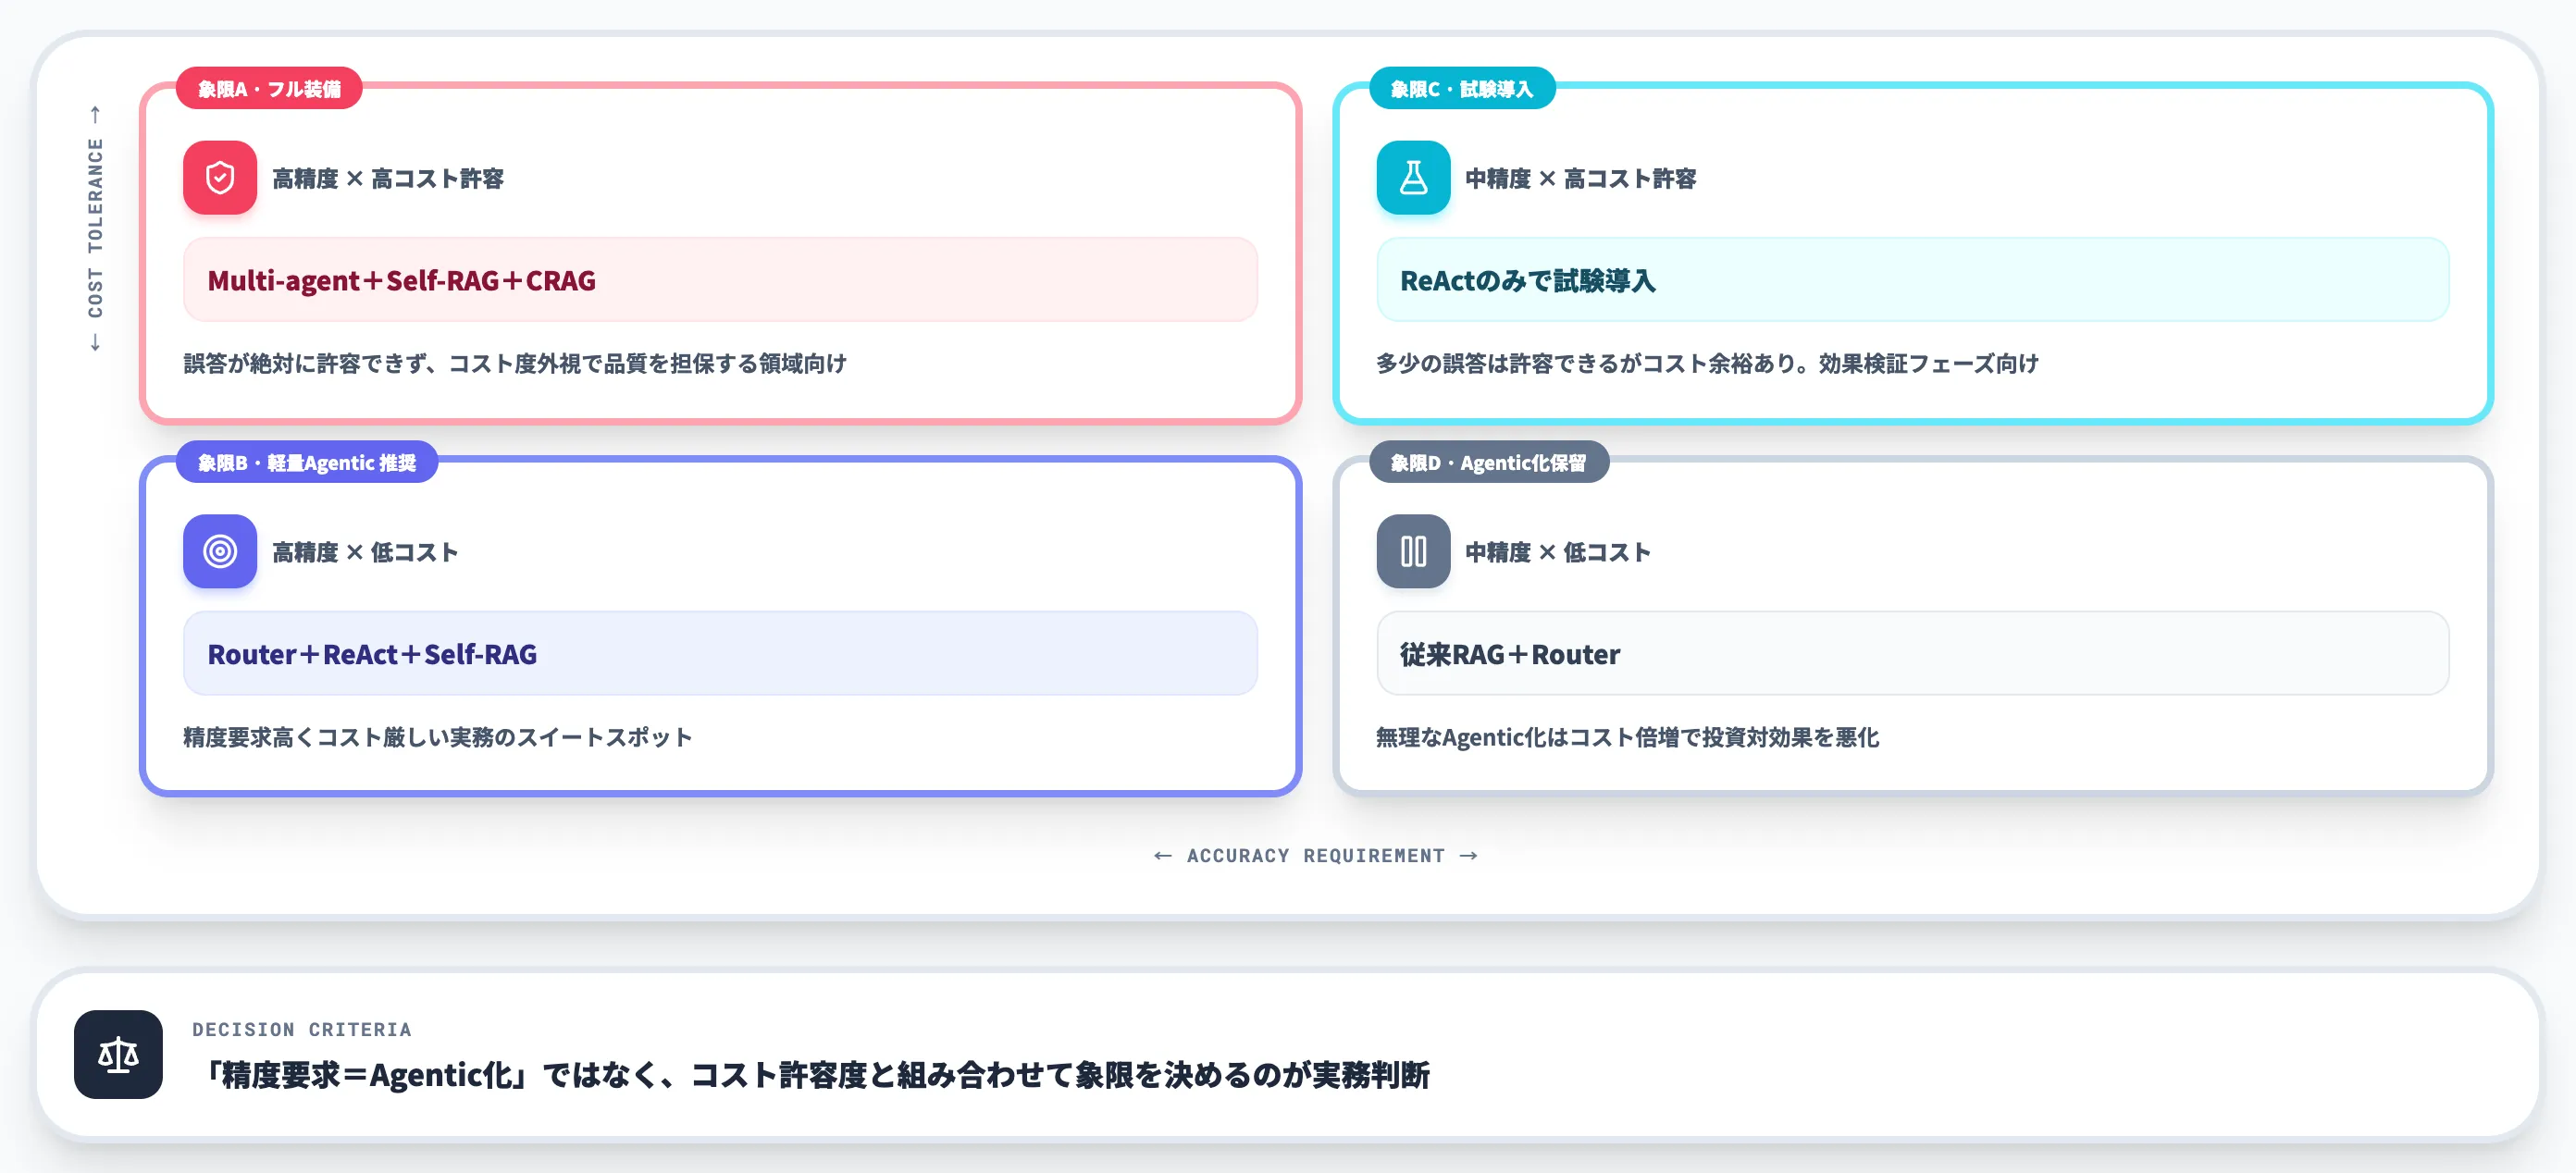Click the Router＋ReAct＋Self-RAG box
This screenshot has height=1173, width=2576.
coord(720,654)
